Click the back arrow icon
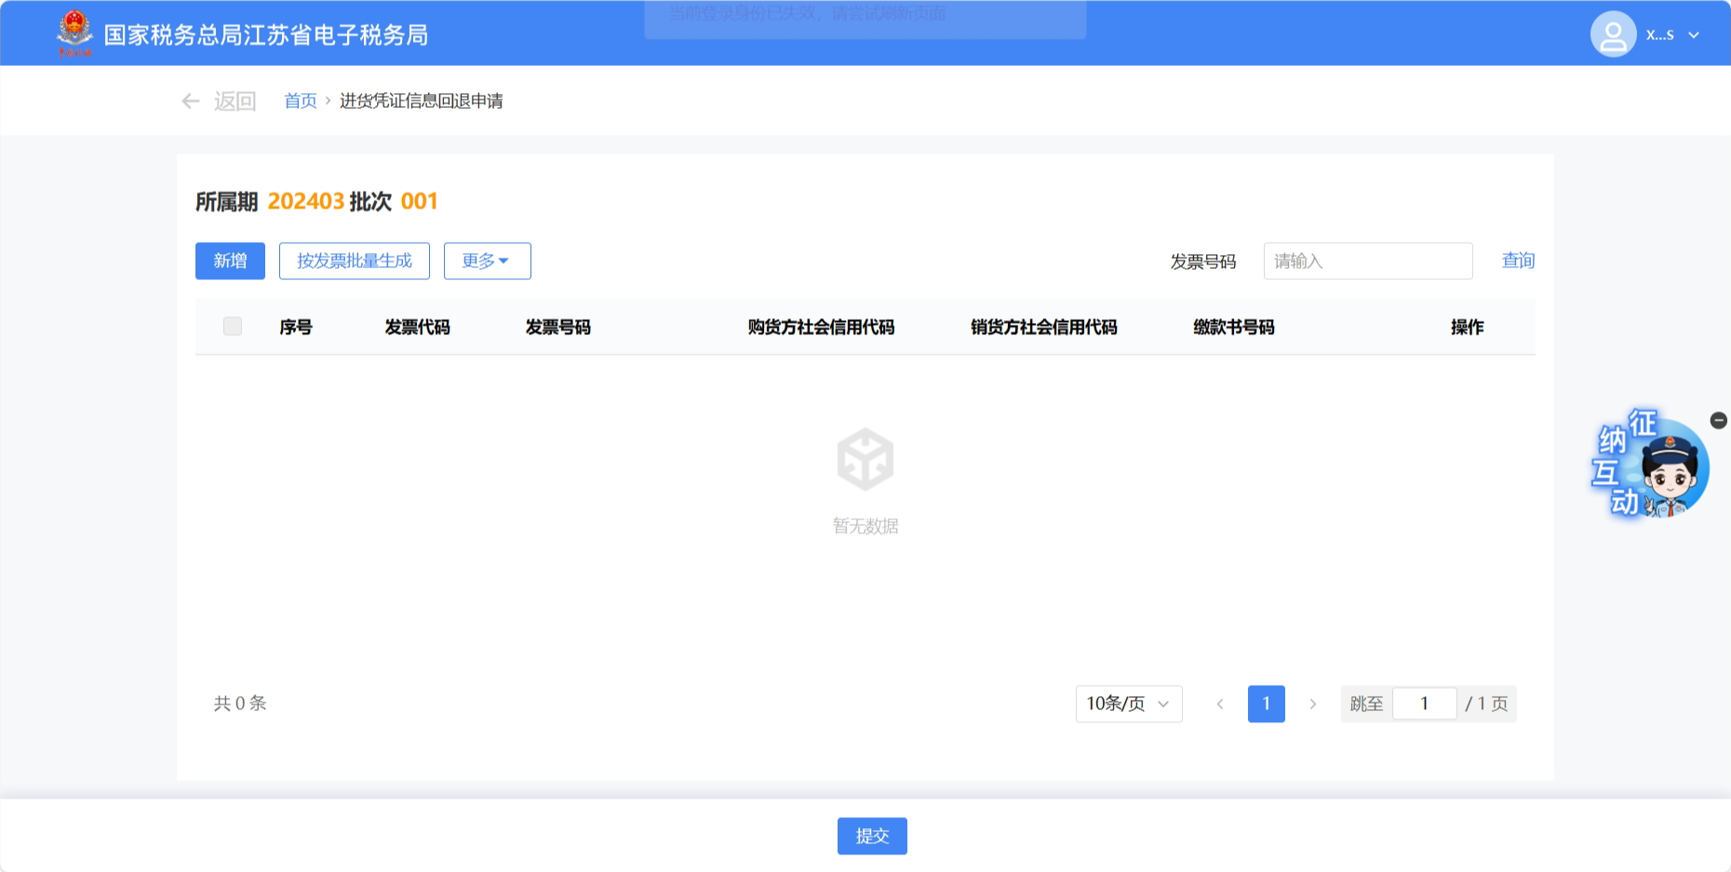Viewport: 1731px width, 872px height. pos(191,101)
